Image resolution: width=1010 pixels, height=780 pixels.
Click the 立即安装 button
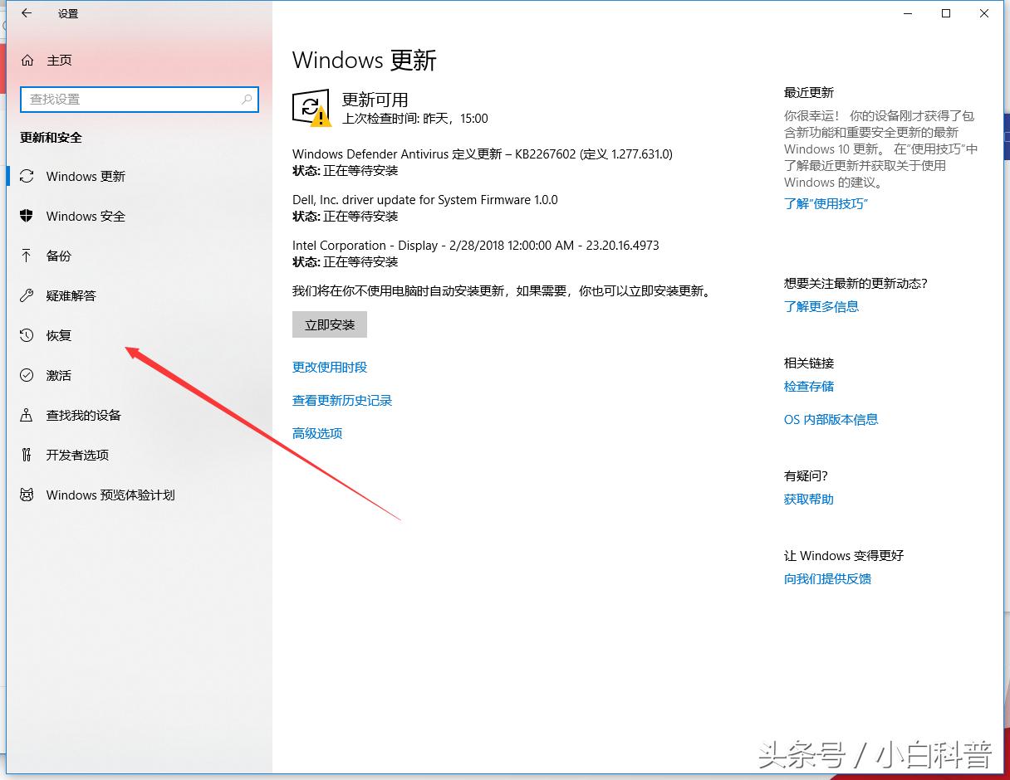point(330,324)
